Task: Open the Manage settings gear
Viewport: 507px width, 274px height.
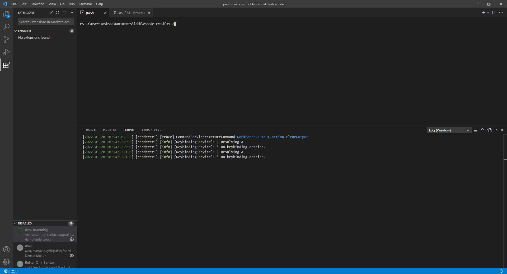Action: 6,262
